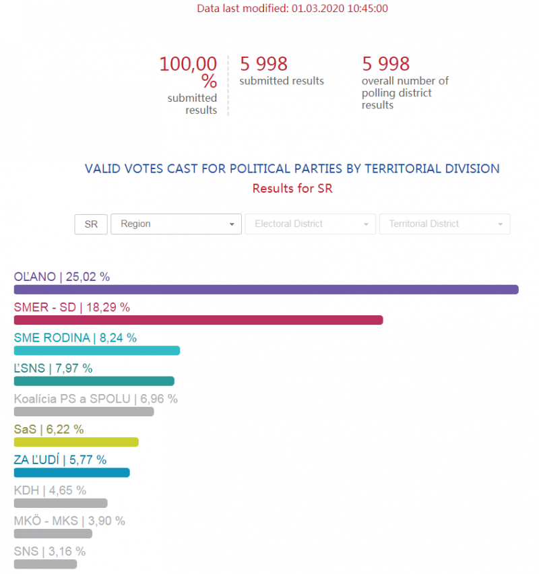Viewport: 539px width, 574px height.
Task: Click the Territorial District dropdown arrow
Action: 500,224
